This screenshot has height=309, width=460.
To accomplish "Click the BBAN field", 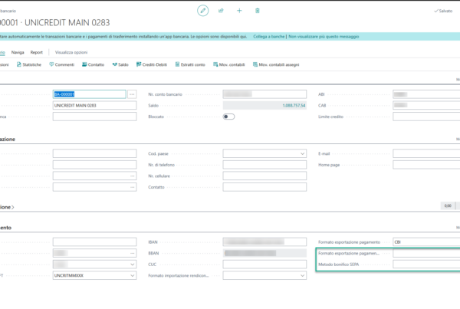I will coord(264,253).
